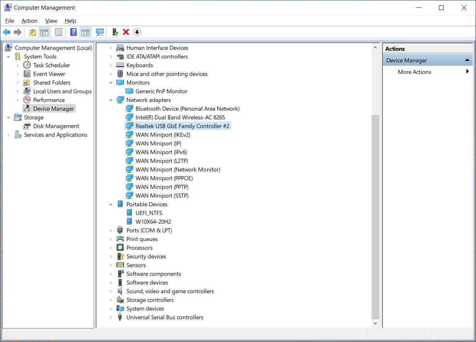476x342 pixels.
Task: Click the device list scrollbar down arrow
Action: point(375,323)
